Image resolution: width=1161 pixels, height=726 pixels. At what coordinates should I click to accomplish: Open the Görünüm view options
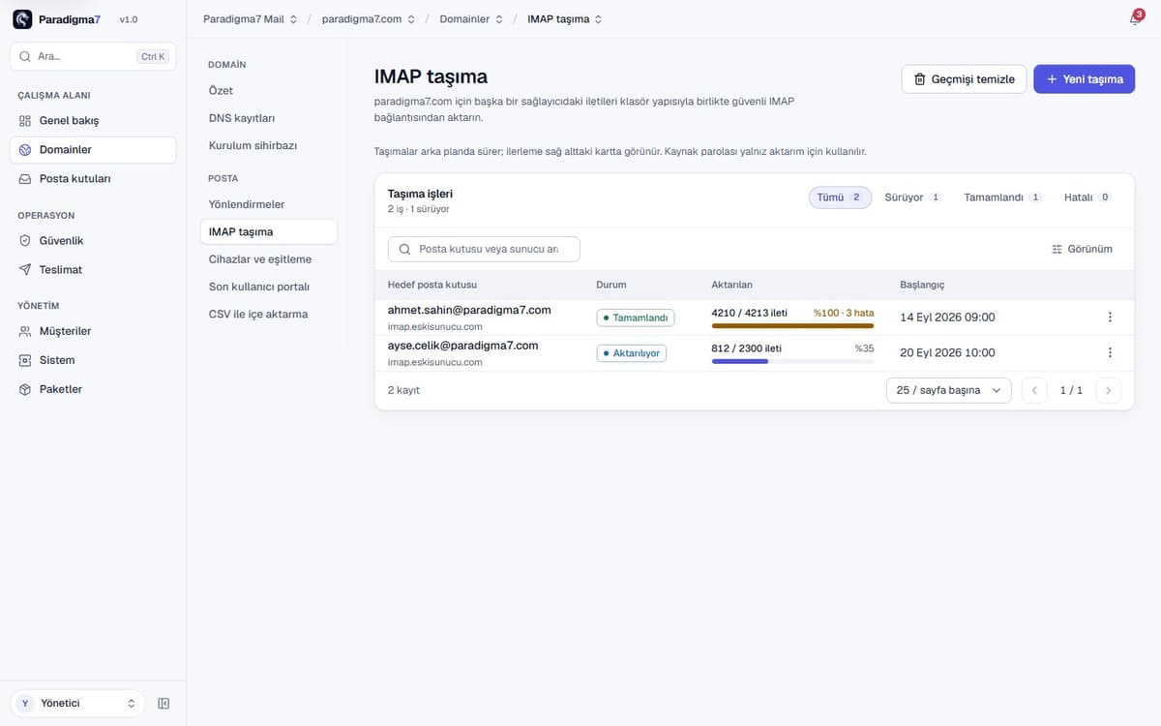click(x=1082, y=250)
